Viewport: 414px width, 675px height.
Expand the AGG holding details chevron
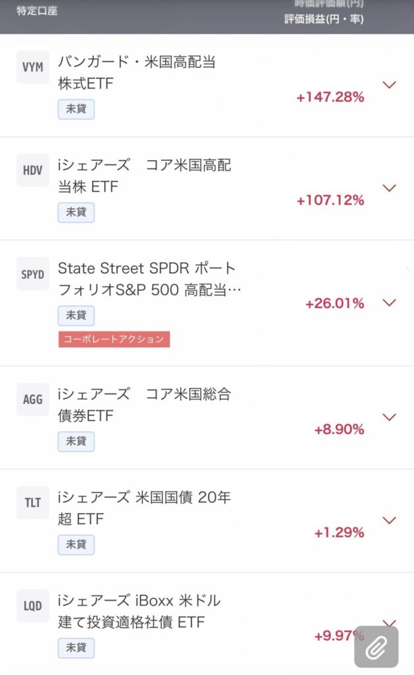tap(390, 417)
